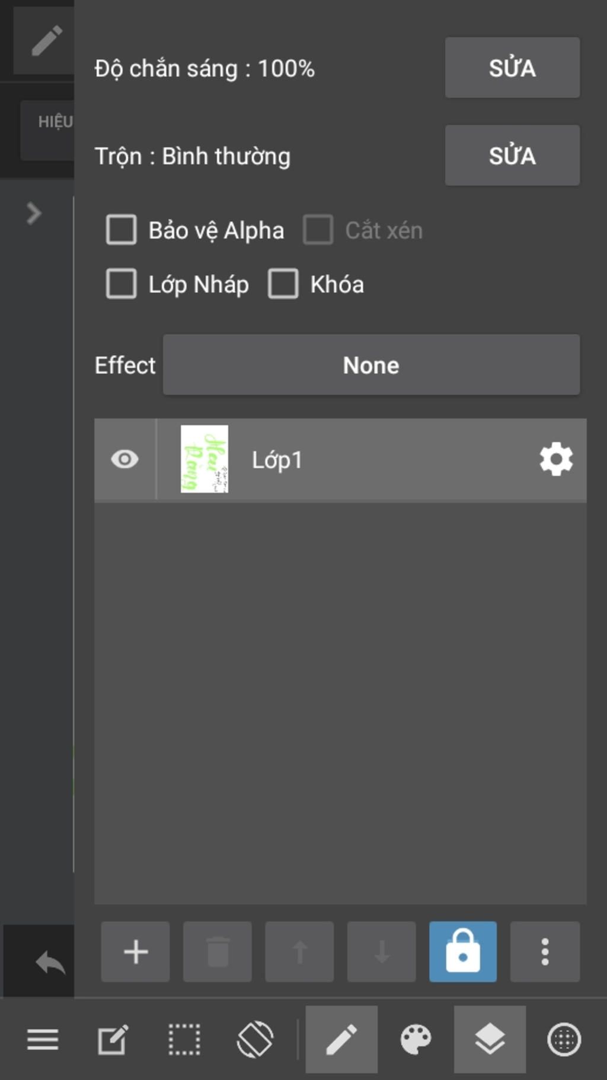607x1080 pixels.
Task: Open the color palette icon
Action: (416, 1040)
